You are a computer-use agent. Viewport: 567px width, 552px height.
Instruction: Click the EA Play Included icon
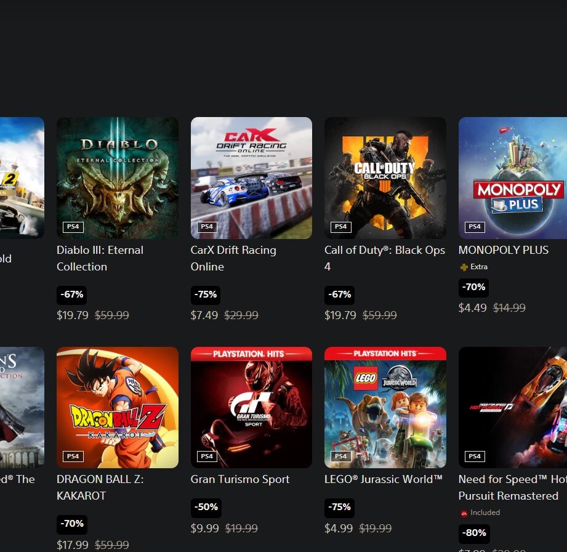(x=464, y=513)
